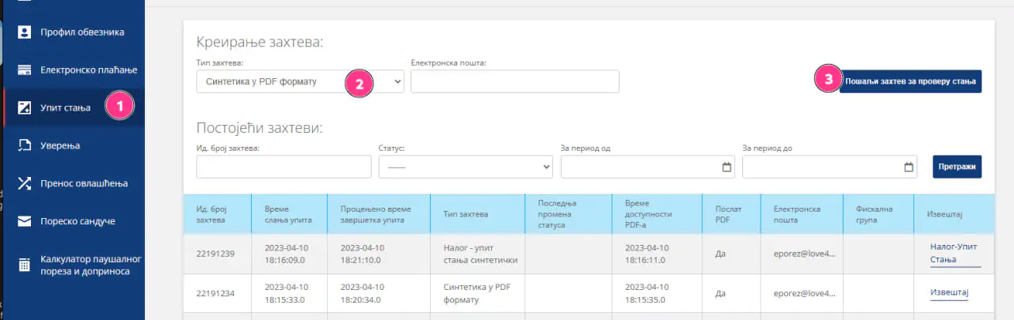Click the Електронско плаћање card icon
Image resolution: width=1014 pixels, height=320 pixels.
24,70
